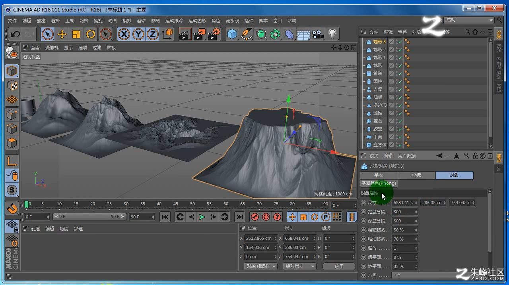509x285 pixels.
Task: Click position X field 2512.865 cm
Action: 260,238
